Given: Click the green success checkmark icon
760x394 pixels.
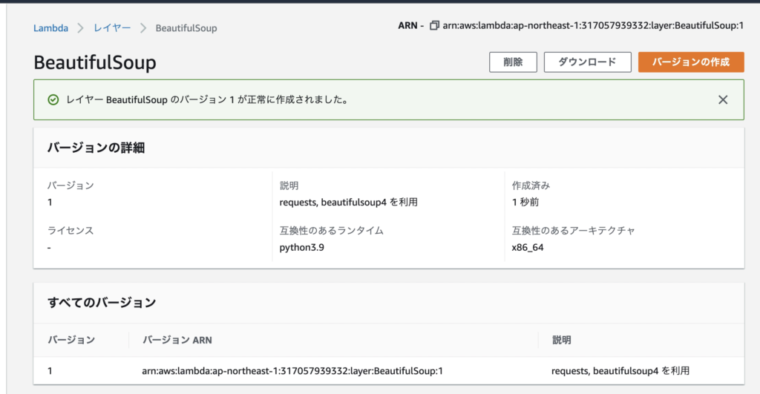Looking at the screenshot, I should point(53,100).
